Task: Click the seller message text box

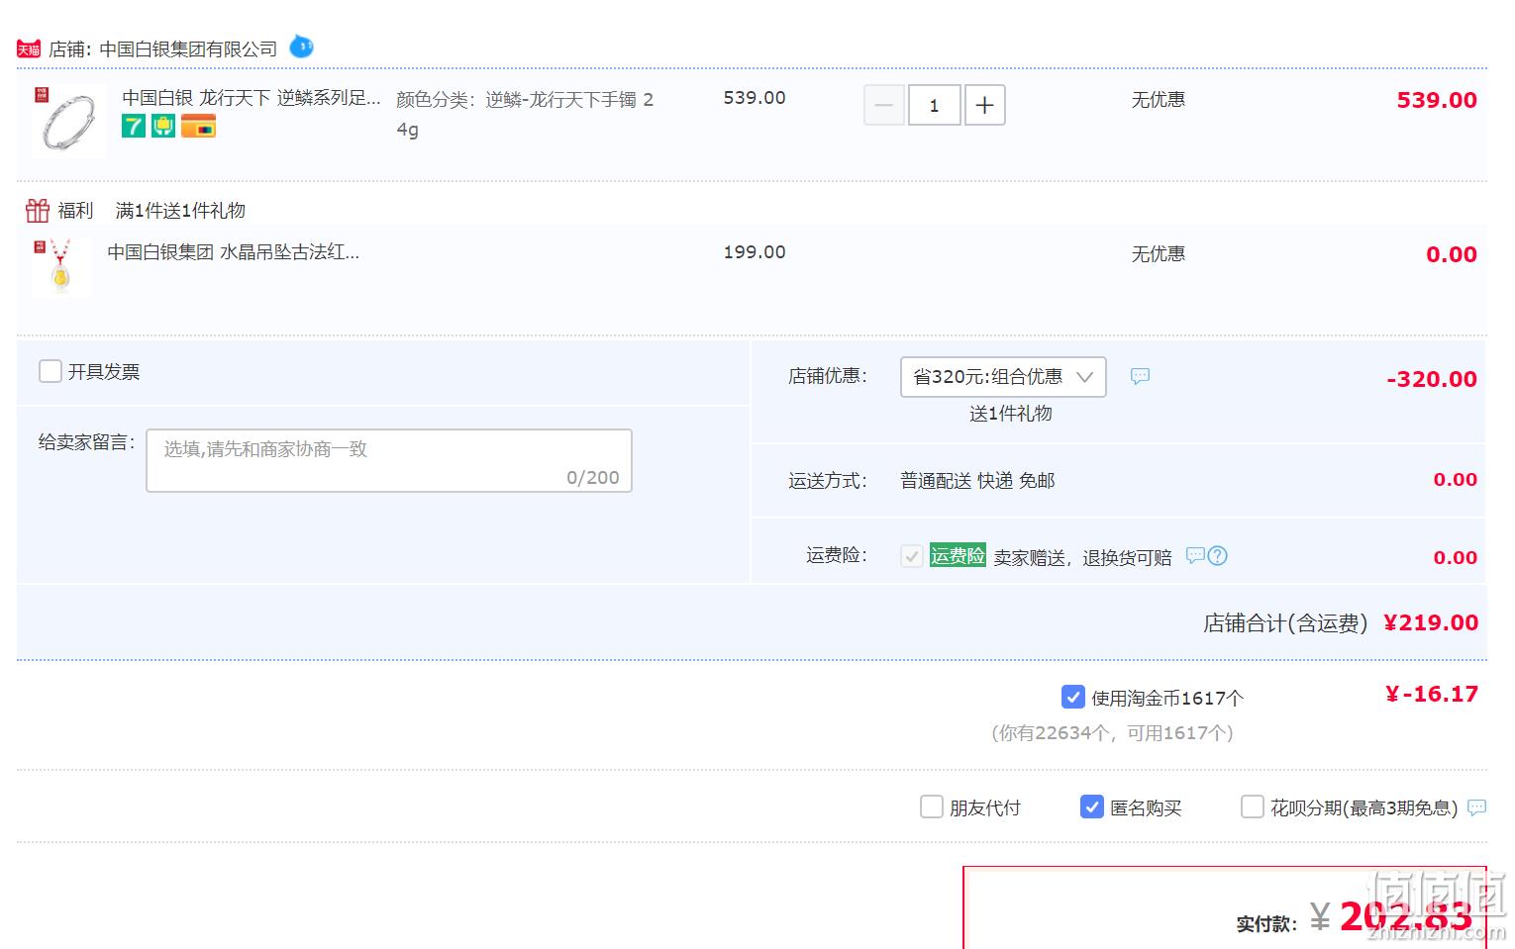Action: pos(389,460)
